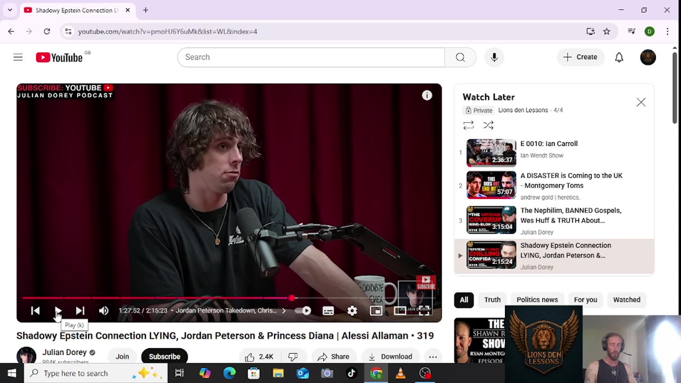Click the browser address bar URL

pyautogui.click(x=168, y=31)
